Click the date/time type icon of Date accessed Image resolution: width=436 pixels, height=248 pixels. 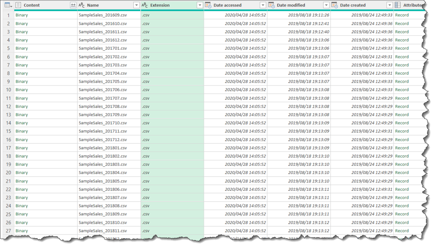tap(208, 5)
